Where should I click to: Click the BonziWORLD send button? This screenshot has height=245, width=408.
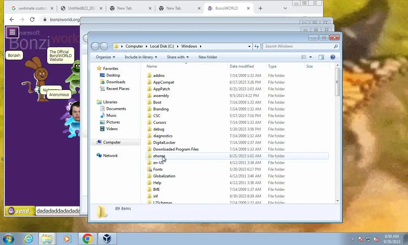pyautogui.click(x=20, y=211)
